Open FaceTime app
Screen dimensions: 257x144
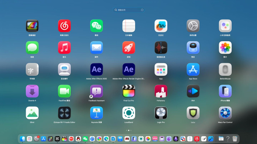pyautogui.click(x=64, y=91)
